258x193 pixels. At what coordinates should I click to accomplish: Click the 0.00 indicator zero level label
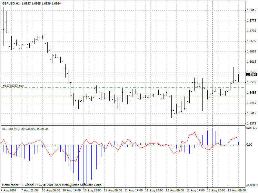pos(249,144)
